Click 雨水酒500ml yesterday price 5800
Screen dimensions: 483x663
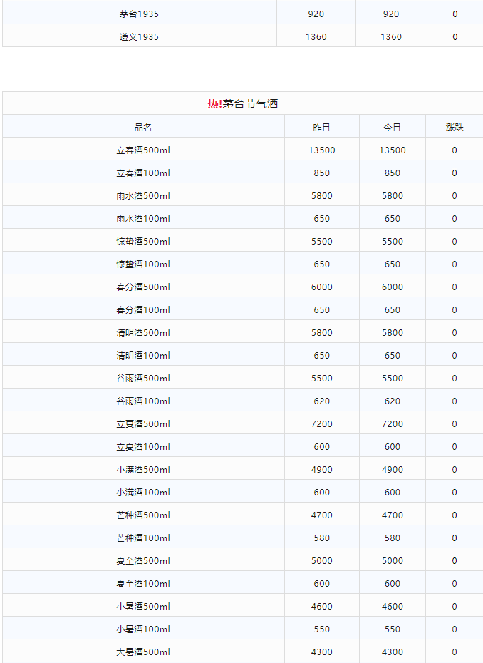(x=321, y=196)
